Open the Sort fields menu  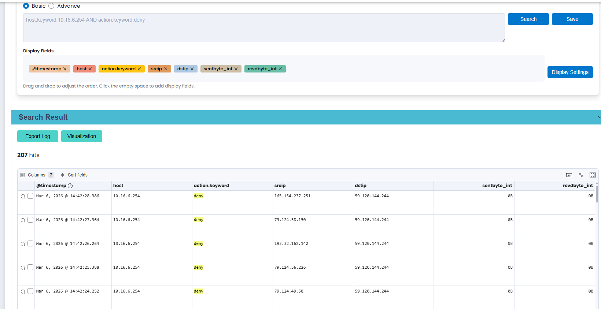(74, 175)
